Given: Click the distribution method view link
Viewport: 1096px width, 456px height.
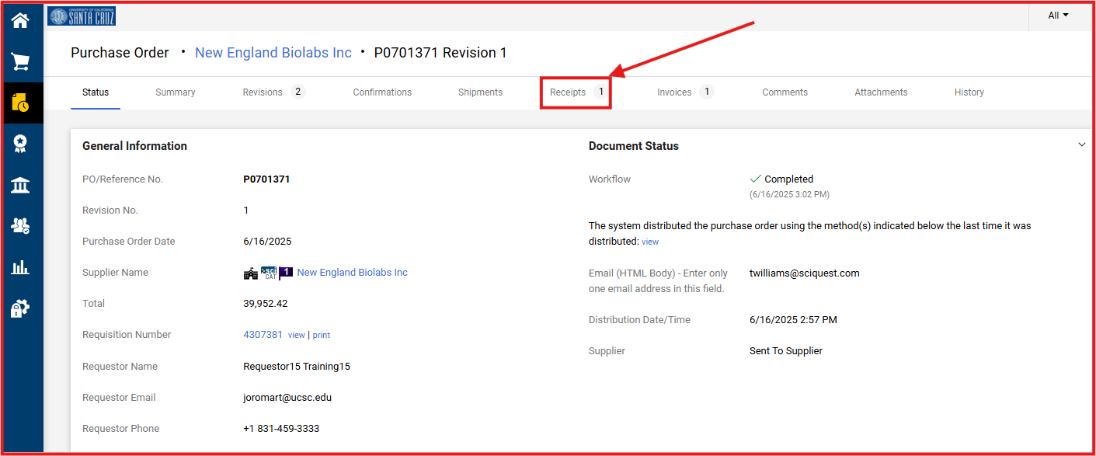Looking at the screenshot, I should click(650, 242).
